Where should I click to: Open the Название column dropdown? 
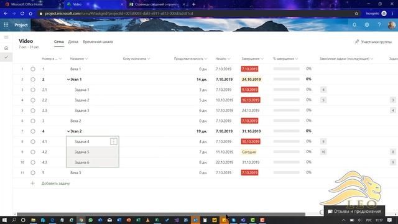coord(86,58)
